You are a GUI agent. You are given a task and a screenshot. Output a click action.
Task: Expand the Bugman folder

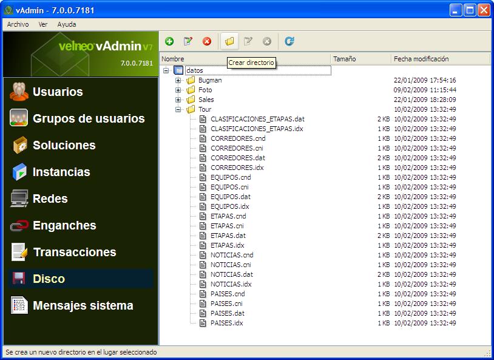click(x=178, y=80)
